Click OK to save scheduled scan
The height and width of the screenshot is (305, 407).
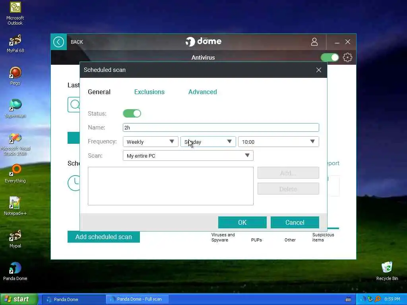242,222
